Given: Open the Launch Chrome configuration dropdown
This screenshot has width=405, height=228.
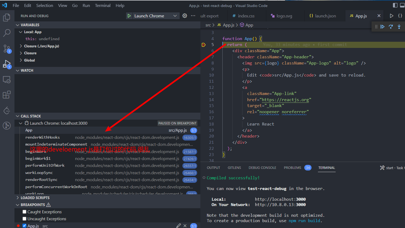Looking at the screenshot, I should click(156, 16).
